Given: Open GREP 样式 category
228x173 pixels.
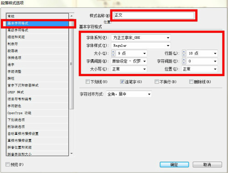Looking at the screenshot, I should [37, 92].
